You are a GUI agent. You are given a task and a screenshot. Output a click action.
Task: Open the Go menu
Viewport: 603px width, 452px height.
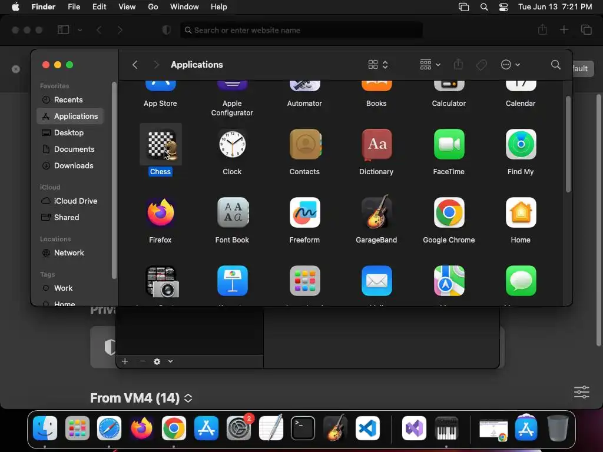(153, 7)
